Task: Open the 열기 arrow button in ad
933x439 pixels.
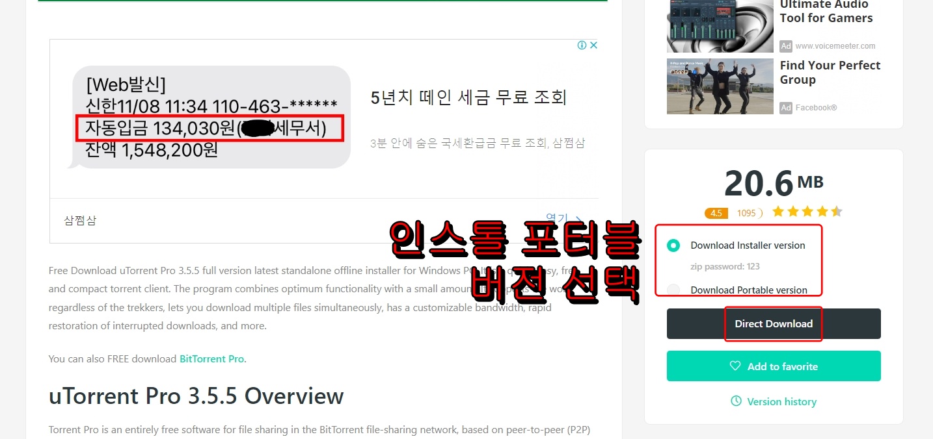Action: pyautogui.click(x=563, y=219)
